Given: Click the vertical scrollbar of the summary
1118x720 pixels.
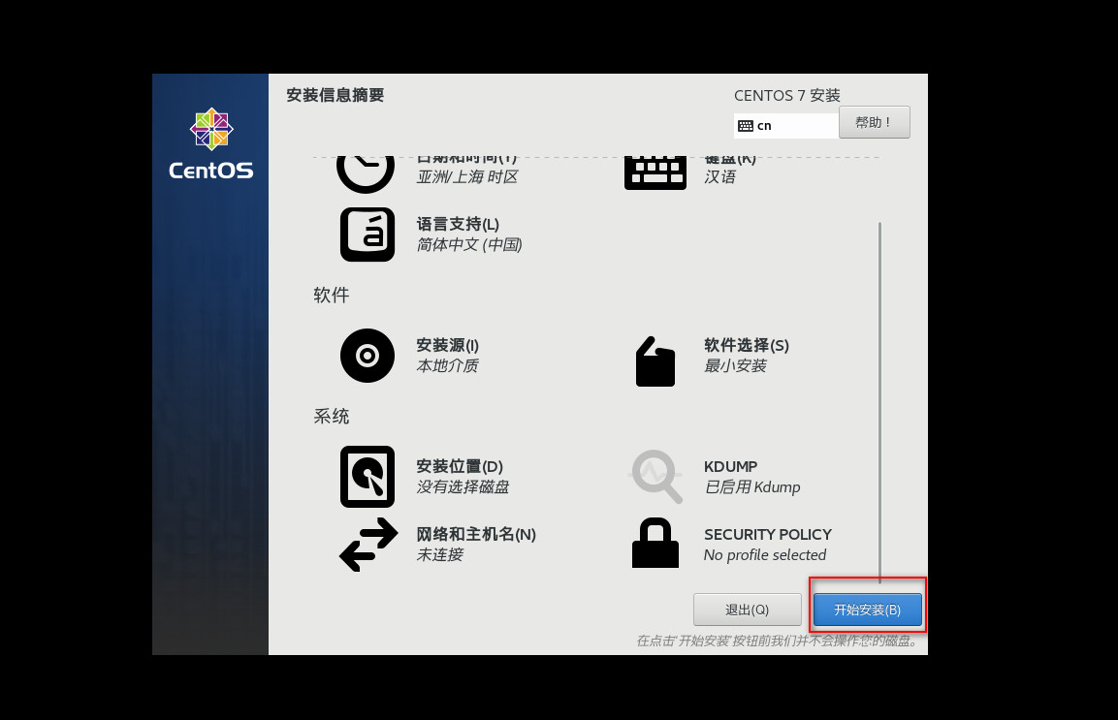Looking at the screenshot, I should point(879,403).
